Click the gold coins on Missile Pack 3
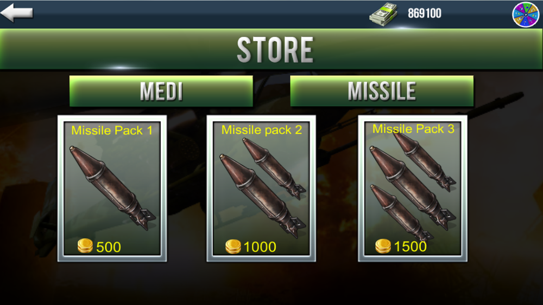This screenshot has height=305, width=543. click(x=383, y=246)
